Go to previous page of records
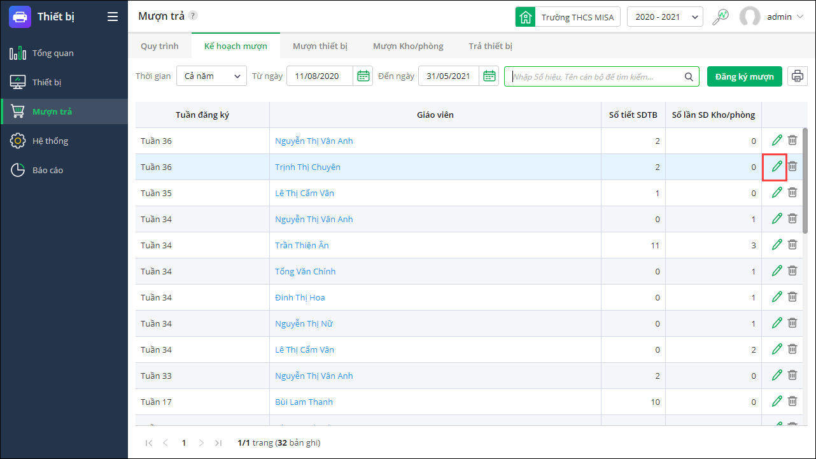 click(x=165, y=442)
